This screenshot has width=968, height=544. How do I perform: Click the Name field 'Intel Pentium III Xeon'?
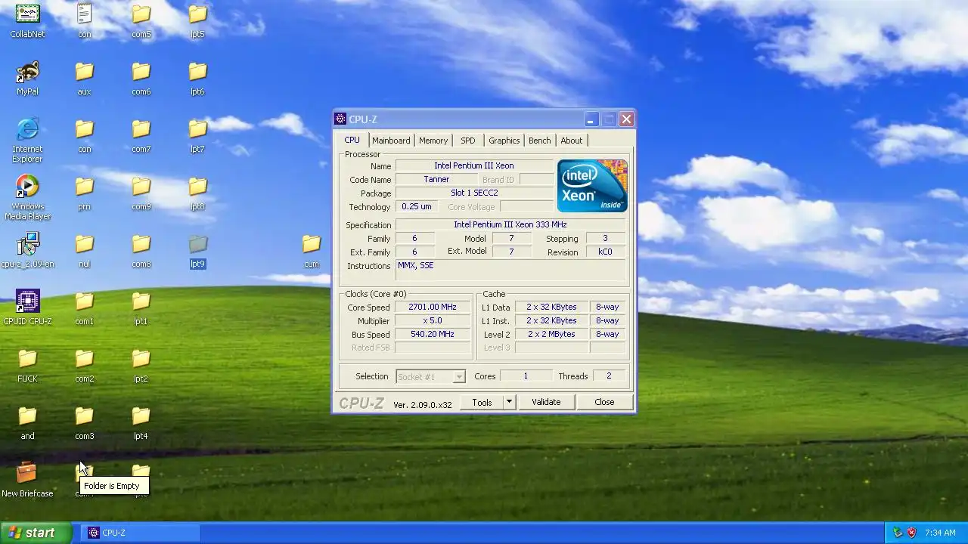click(x=474, y=166)
